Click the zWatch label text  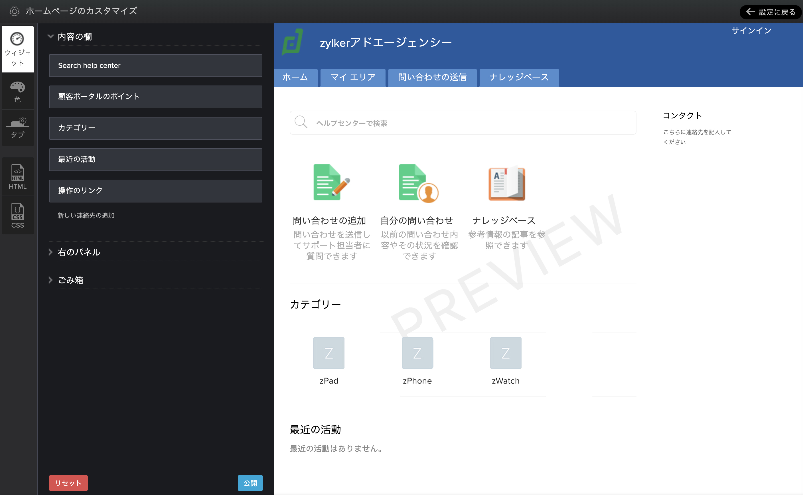pos(506,381)
